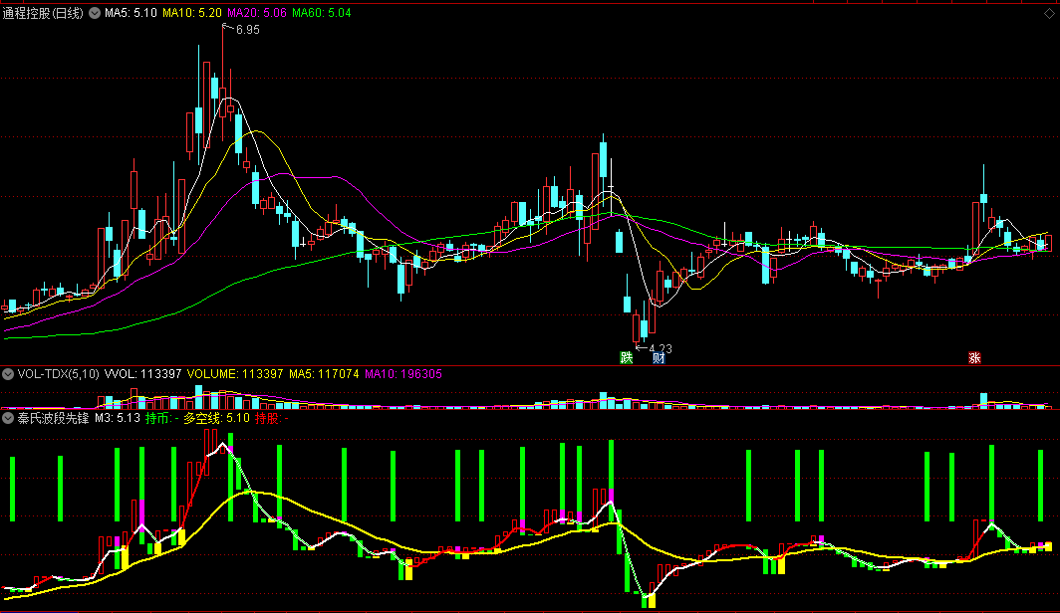Image resolution: width=1060 pixels, height=613 pixels.
Task: Open the VOL-TDX indicator dropdown arrow
Action: click(x=8, y=374)
